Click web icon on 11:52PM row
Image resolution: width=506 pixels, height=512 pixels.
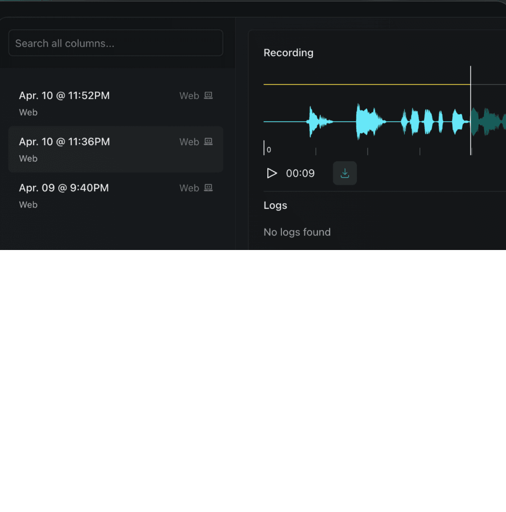[209, 95]
